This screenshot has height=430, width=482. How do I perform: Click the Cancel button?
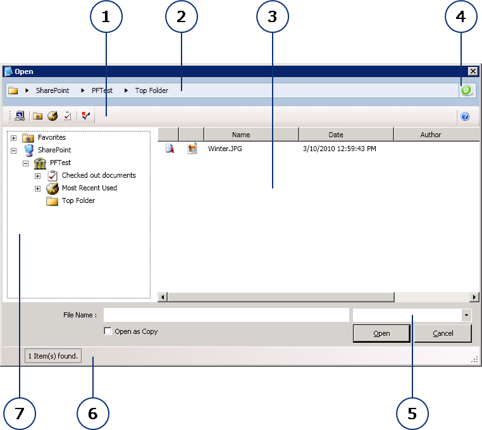click(443, 333)
